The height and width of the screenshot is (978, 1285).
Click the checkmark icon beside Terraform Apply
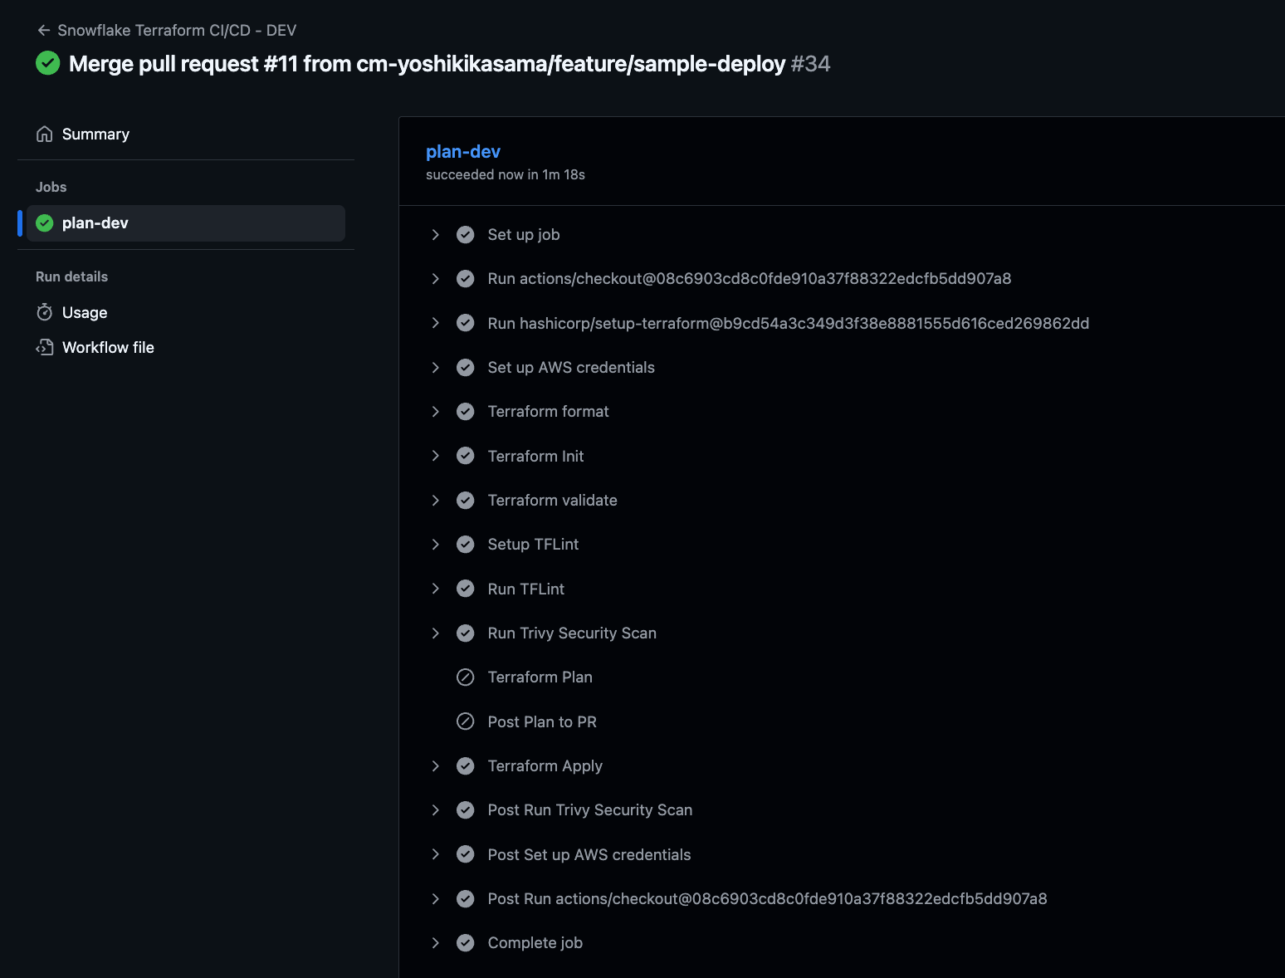tap(466, 765)
